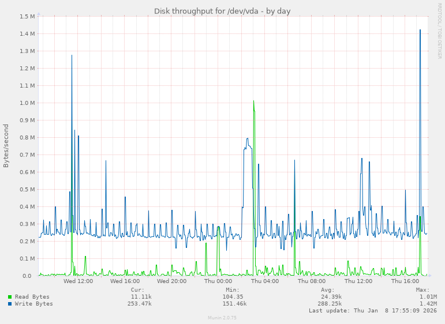The height and width of the screenshot is (324, 445).
Task: Click the 'Thu 00:00' time axis label
Action: 218,281
